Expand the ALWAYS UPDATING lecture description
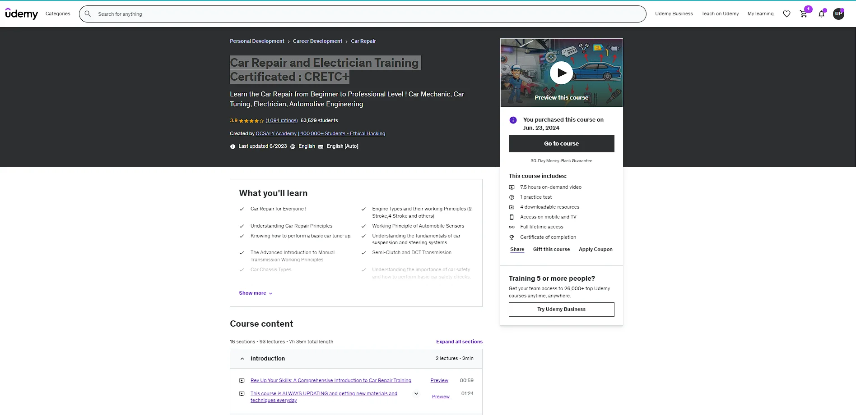Image resolution: width=856 pixels, height=415 pixels. pos(416,394)
